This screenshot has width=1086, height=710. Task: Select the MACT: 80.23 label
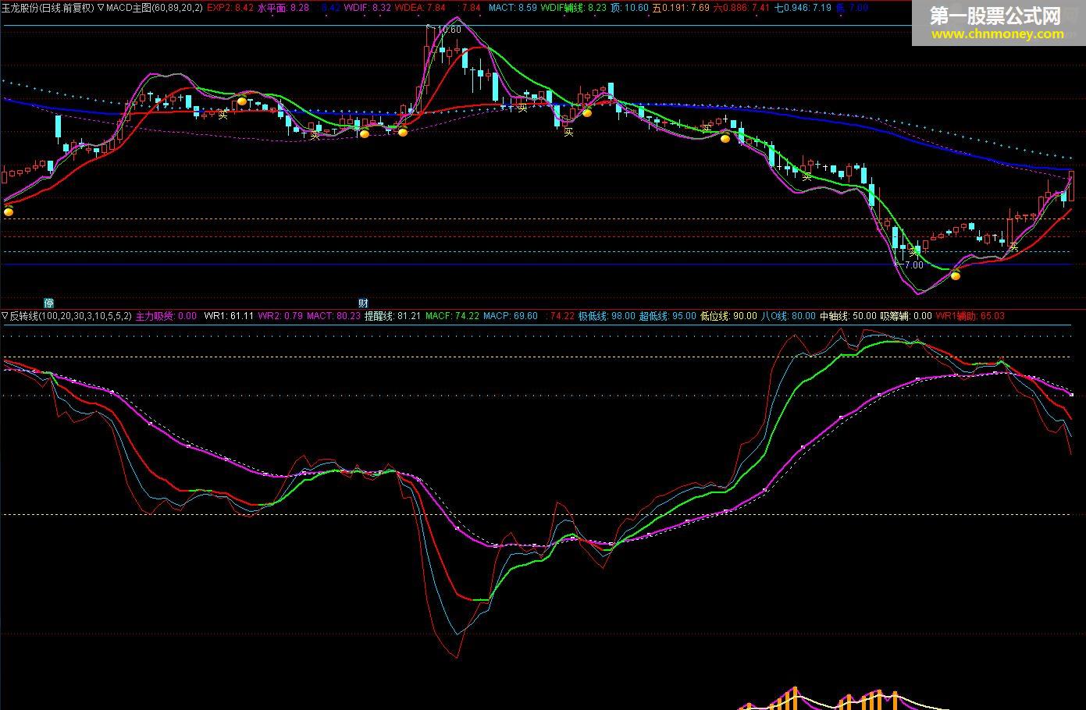click(333, 316)
